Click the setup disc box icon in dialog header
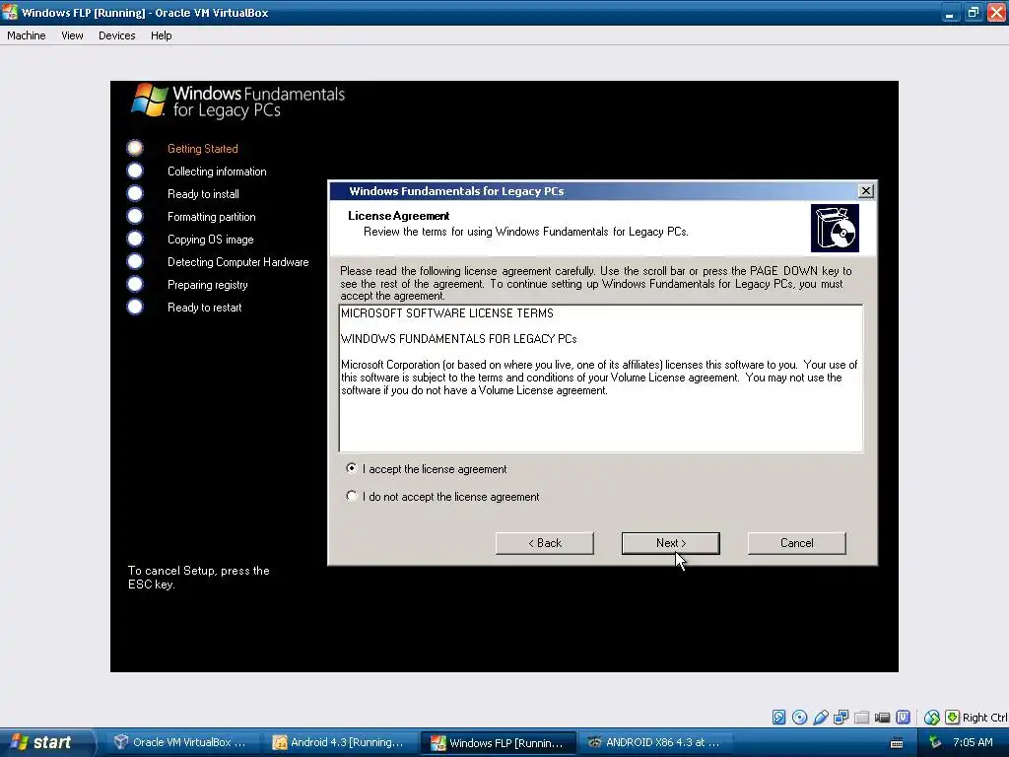Viewport: 1009px width, 757px height. pyautogui.click(x=835, y=228)
